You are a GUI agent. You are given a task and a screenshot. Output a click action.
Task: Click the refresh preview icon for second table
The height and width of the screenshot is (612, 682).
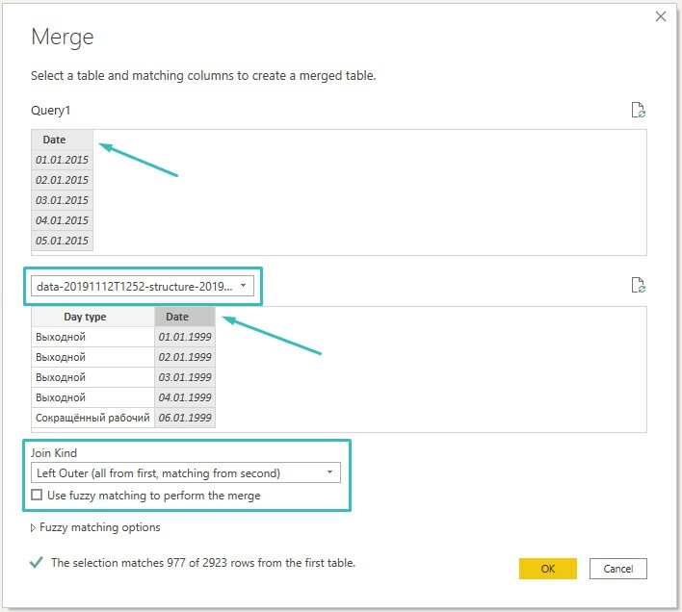638,285
